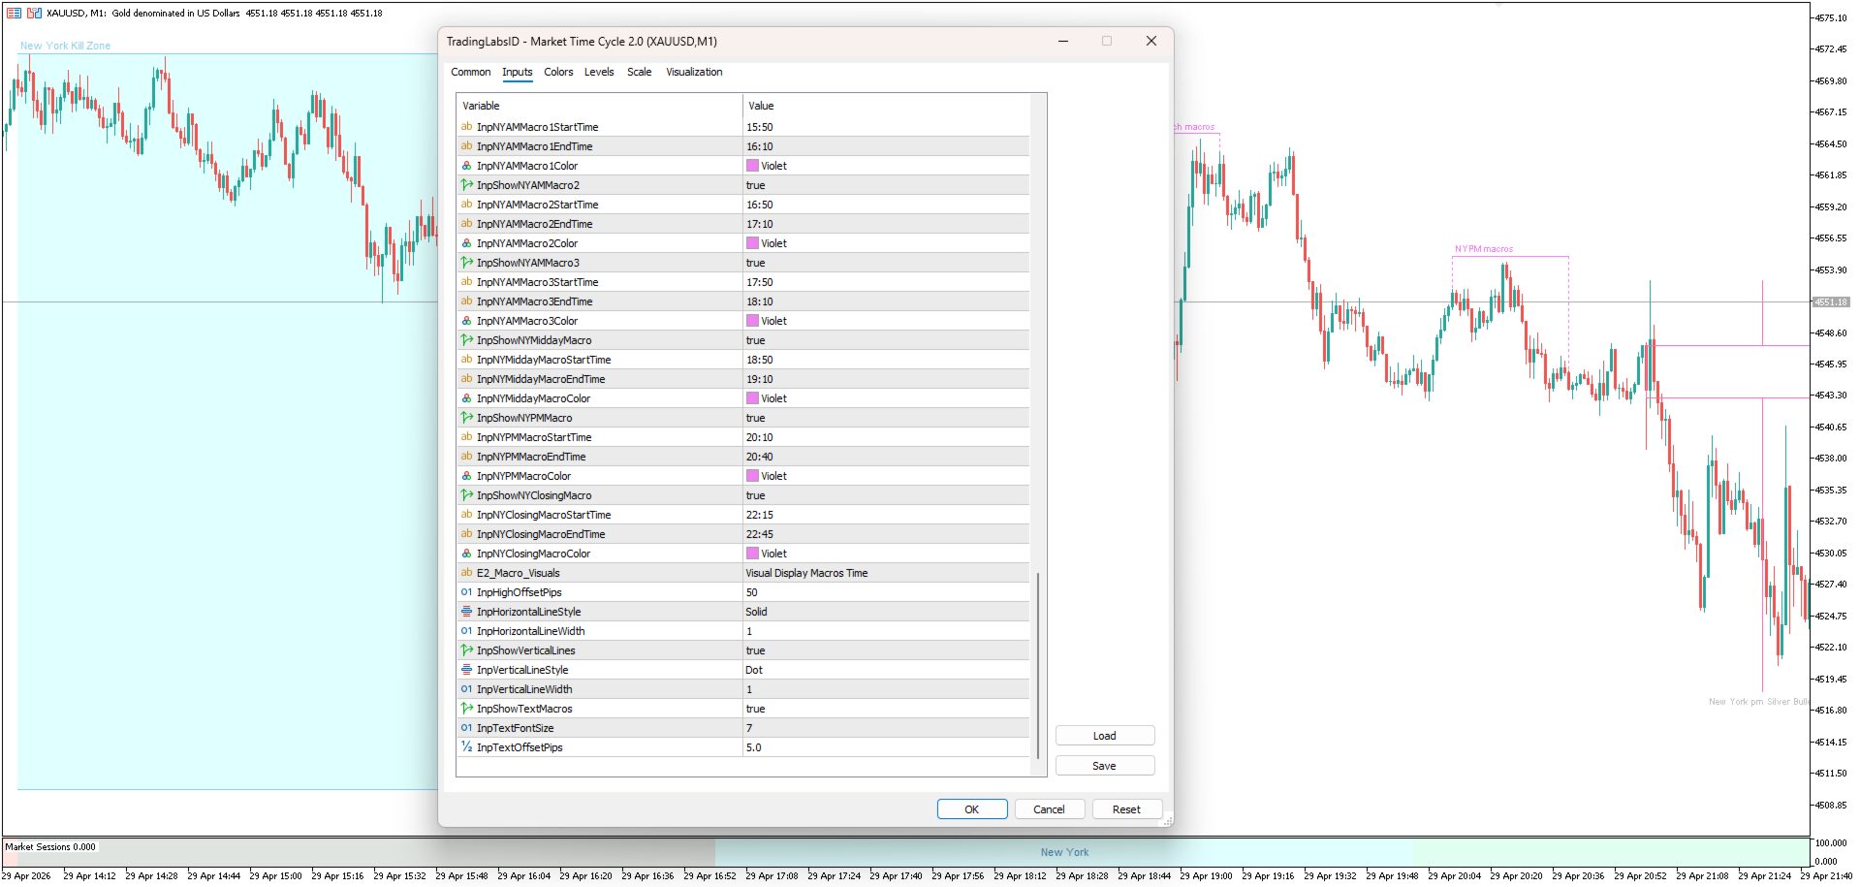This screenshot has width=1860, height=887.
Task: Click the green arrow icon of InpShowNYAMMacro2
Action: coord(466,185)
